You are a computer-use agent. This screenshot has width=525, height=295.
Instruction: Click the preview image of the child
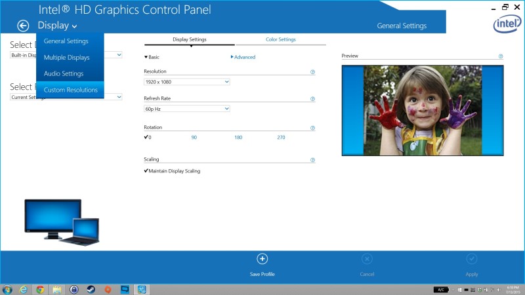[x=423, y=110]
